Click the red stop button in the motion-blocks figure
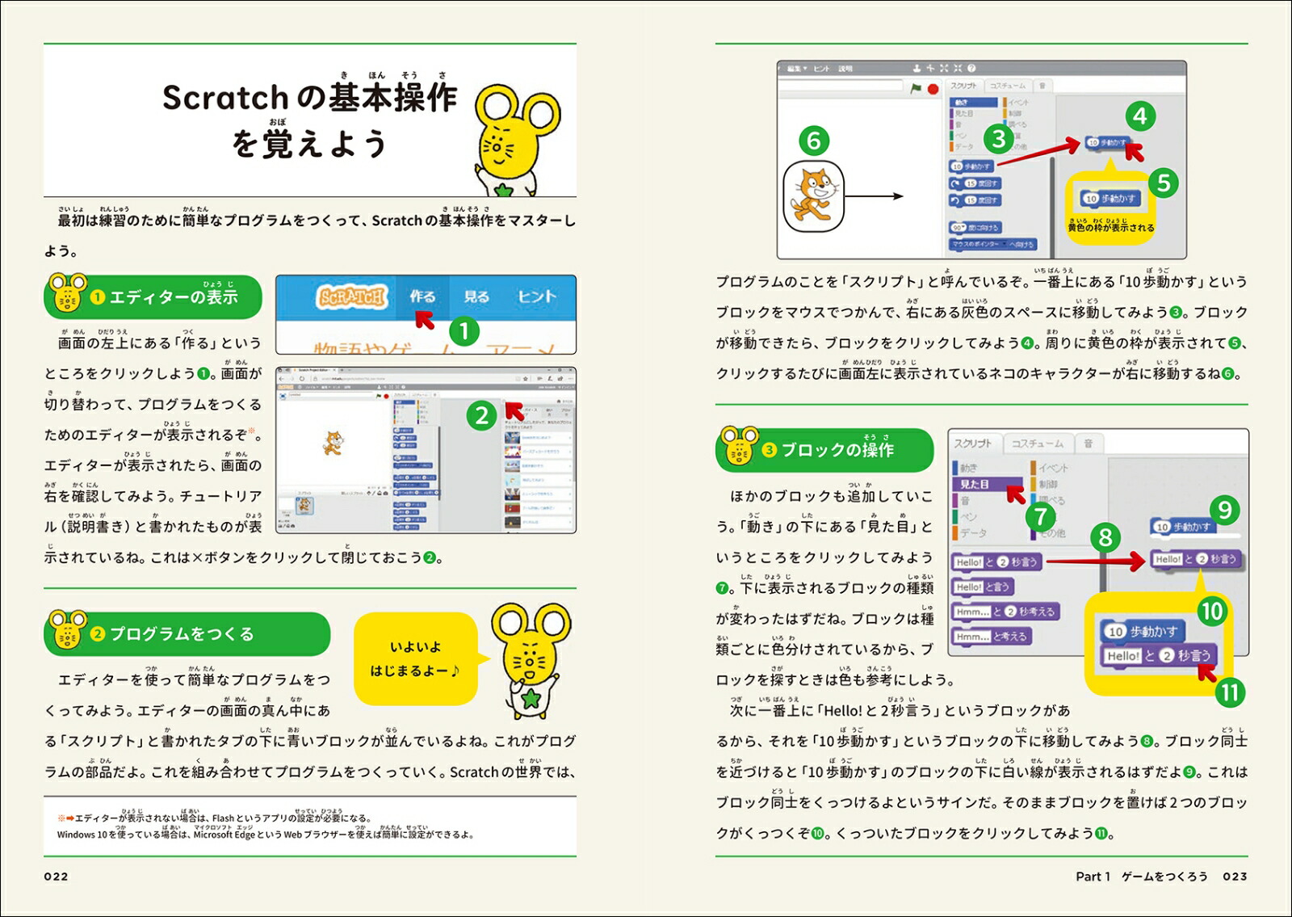 tap(933, 89)
